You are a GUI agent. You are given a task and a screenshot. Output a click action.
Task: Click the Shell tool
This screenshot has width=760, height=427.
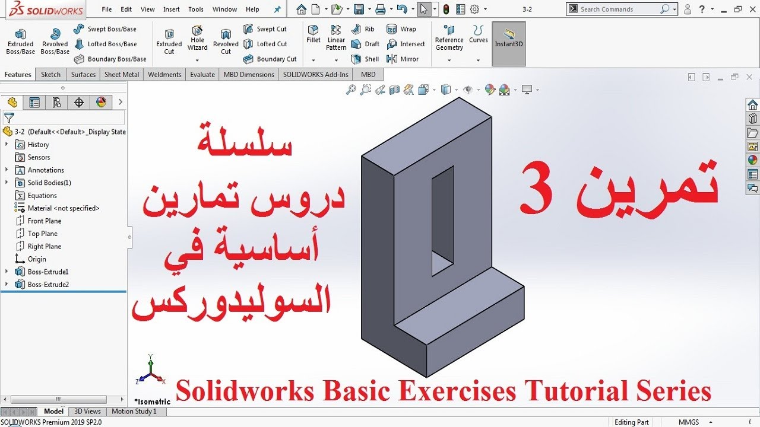(365, 59)
